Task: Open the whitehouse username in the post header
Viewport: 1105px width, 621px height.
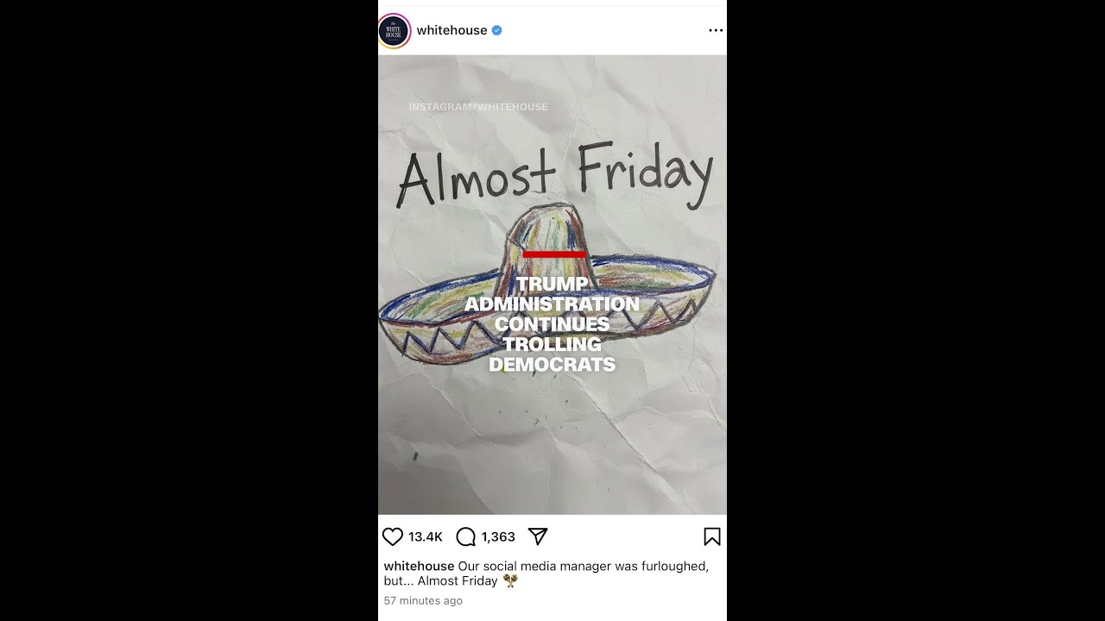Action: click(451, 30)
